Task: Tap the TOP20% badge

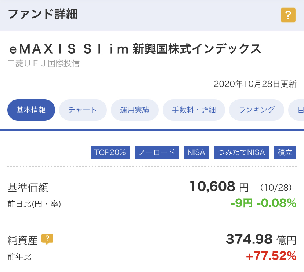Action: [110, 152]
